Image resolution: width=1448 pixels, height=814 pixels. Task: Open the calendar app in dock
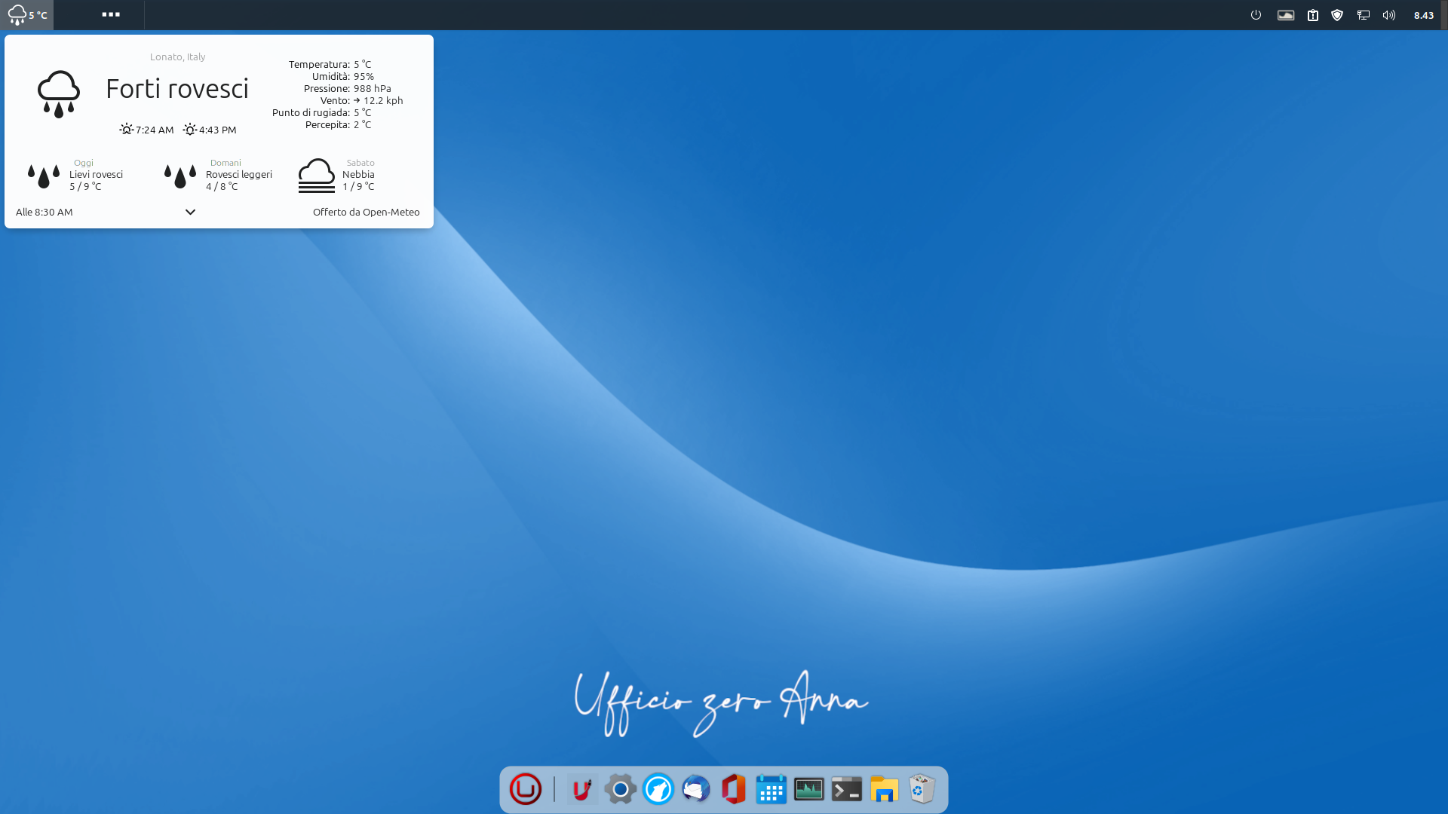tap(771, 789)
